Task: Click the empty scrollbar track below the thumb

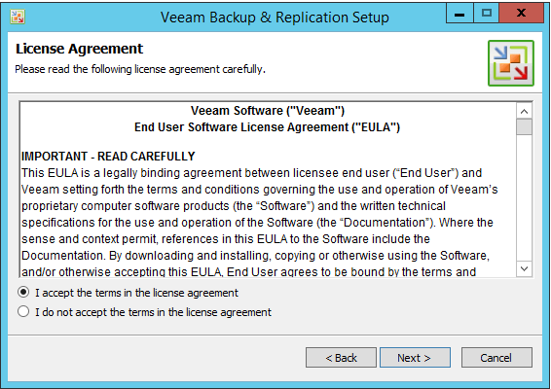Action: click(524, 198)
